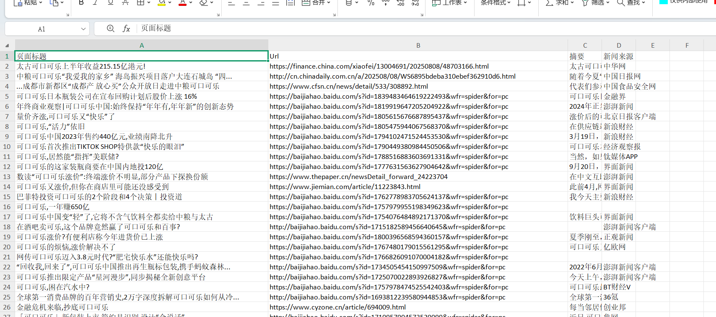716x317 pixels.
Task: Select the Url header cell
Action: pos(418,56)
